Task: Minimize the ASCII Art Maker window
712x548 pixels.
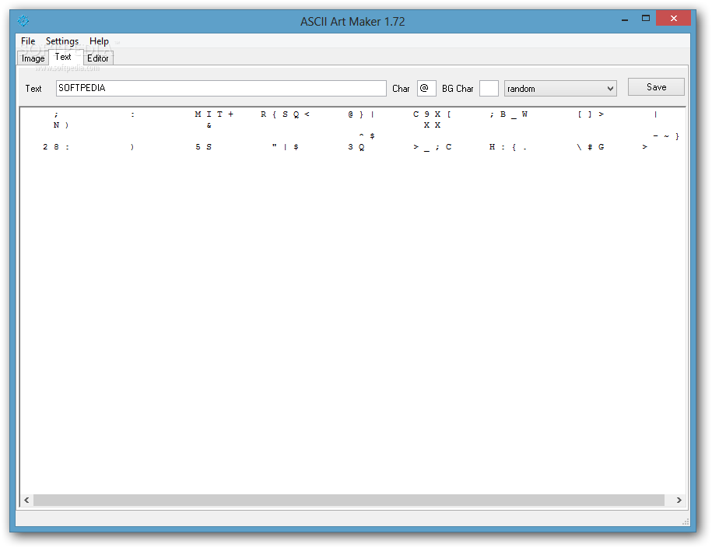Action: [625, 19]
